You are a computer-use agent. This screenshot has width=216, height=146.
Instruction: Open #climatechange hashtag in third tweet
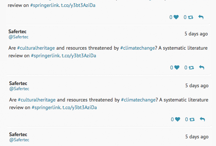coord(138,100)
